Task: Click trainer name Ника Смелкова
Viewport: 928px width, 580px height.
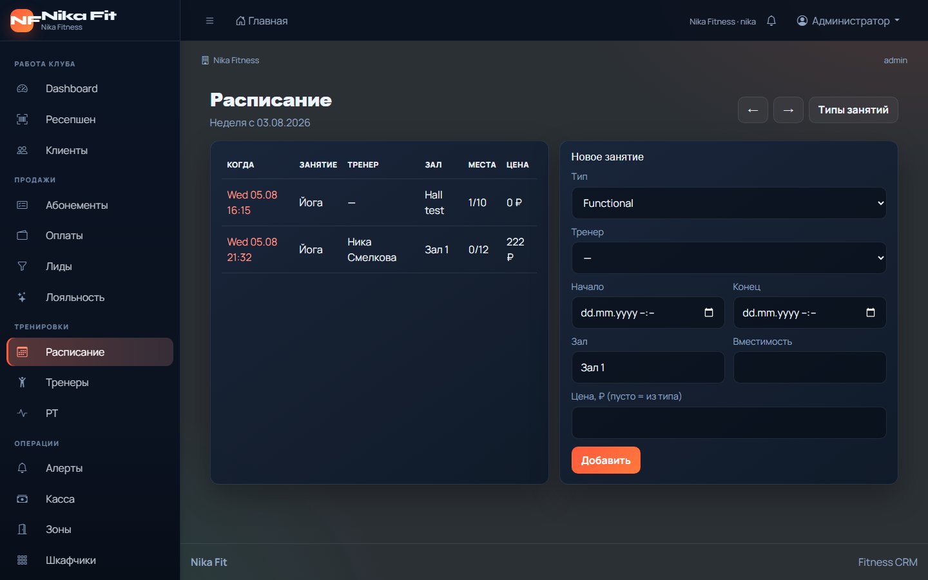Action: 372,249
